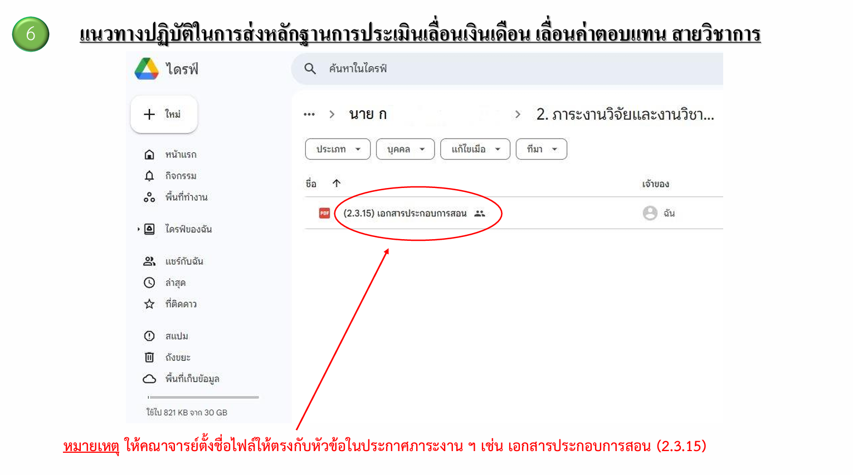
Task: Click the ใหม่ (New) button
Action: point(164,114)
